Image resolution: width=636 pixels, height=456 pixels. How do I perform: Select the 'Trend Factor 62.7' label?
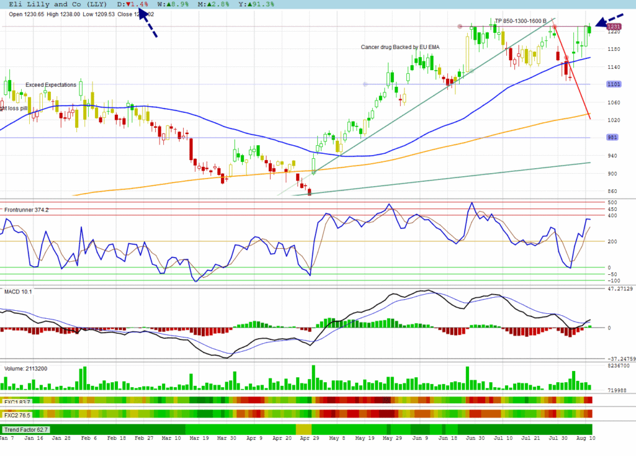tap(26, 430)
